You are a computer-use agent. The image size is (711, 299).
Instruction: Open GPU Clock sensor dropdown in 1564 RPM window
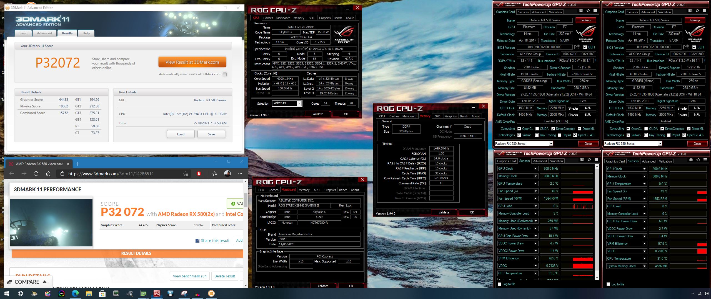[535, 169]
